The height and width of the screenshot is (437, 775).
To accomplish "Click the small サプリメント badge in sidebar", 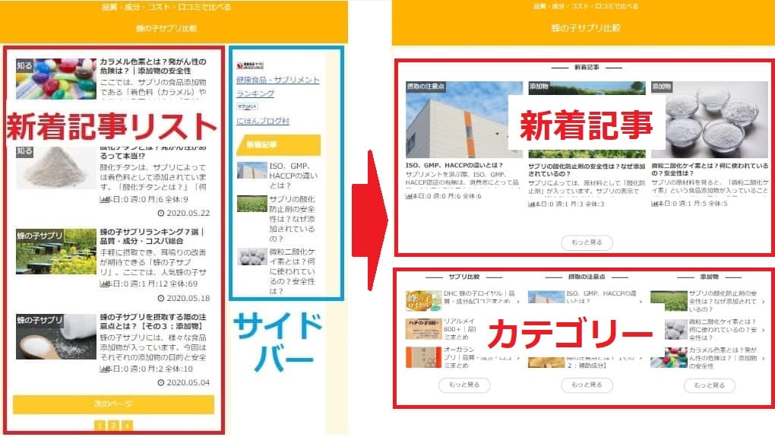I will [x=247, y=106].
